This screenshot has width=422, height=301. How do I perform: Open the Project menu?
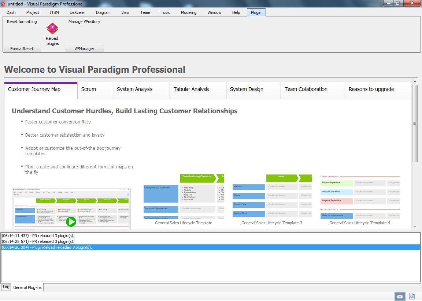point(33,12)
